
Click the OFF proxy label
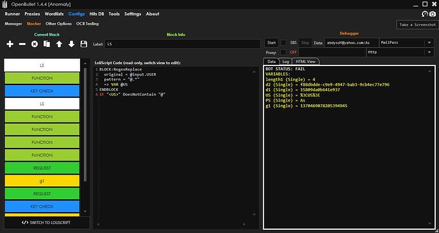[x=293, y=52]
